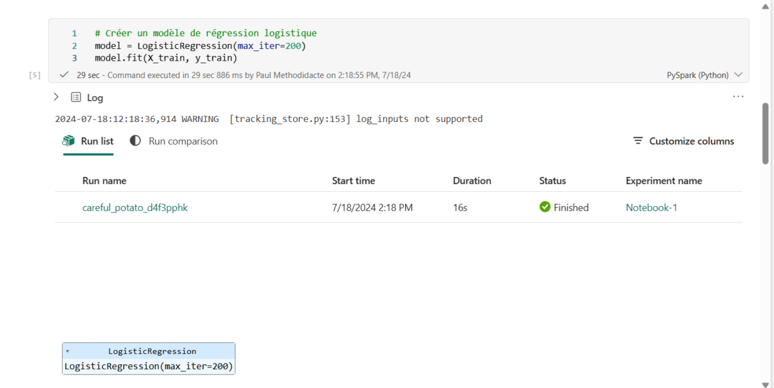Click the vertical scrollbar thumb
Viewport: 774px width, 388px height.
[x=766, y=132]
